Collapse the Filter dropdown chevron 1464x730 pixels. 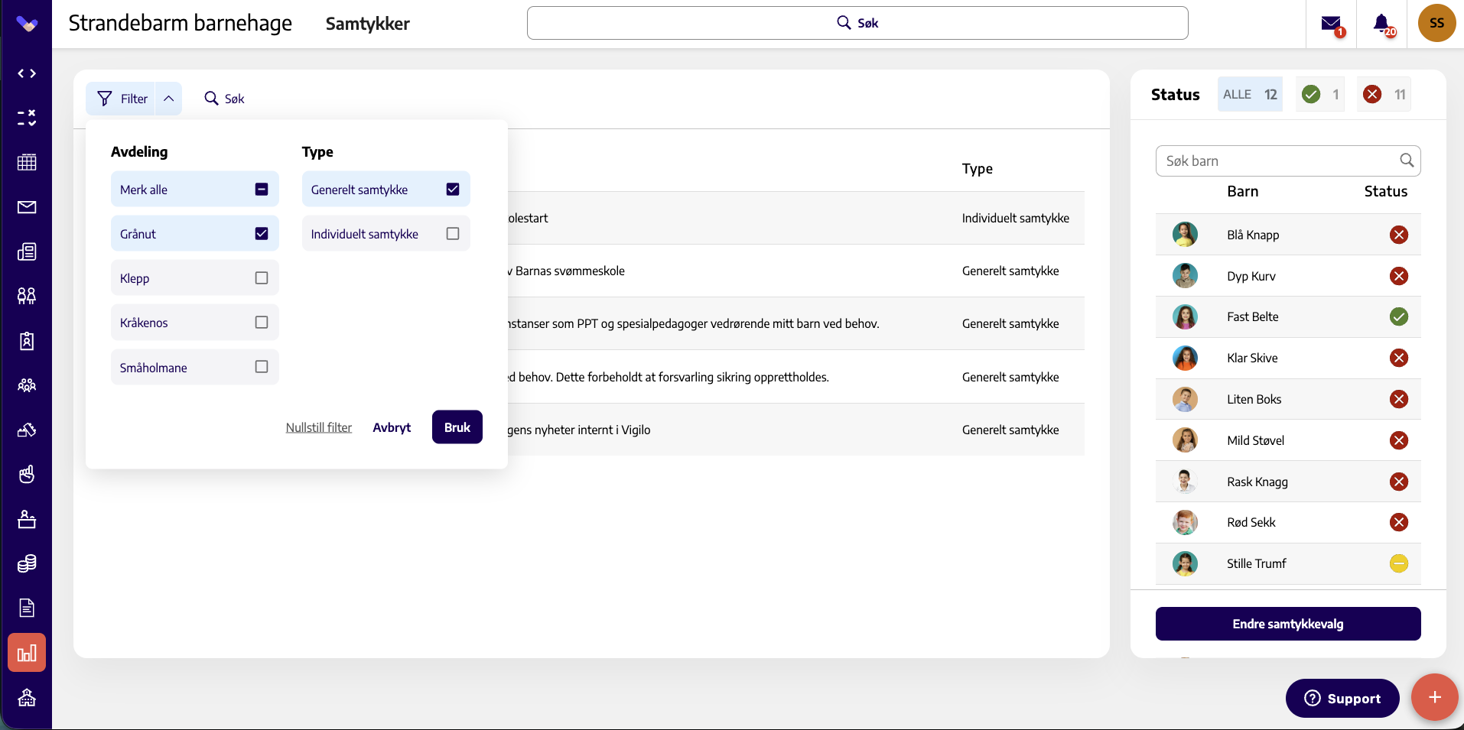click(x=169, y=99)
